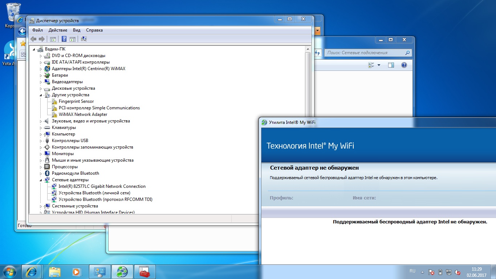Expand the Процессоры node
The height and width of the screenshot is (279, 496).
[x=41, y=167]
